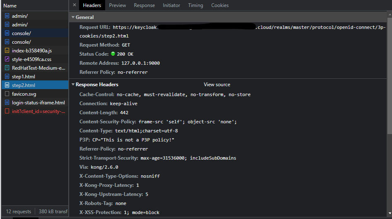Open the Cookies tab
The image size is (392, 219).
[220, 5]
